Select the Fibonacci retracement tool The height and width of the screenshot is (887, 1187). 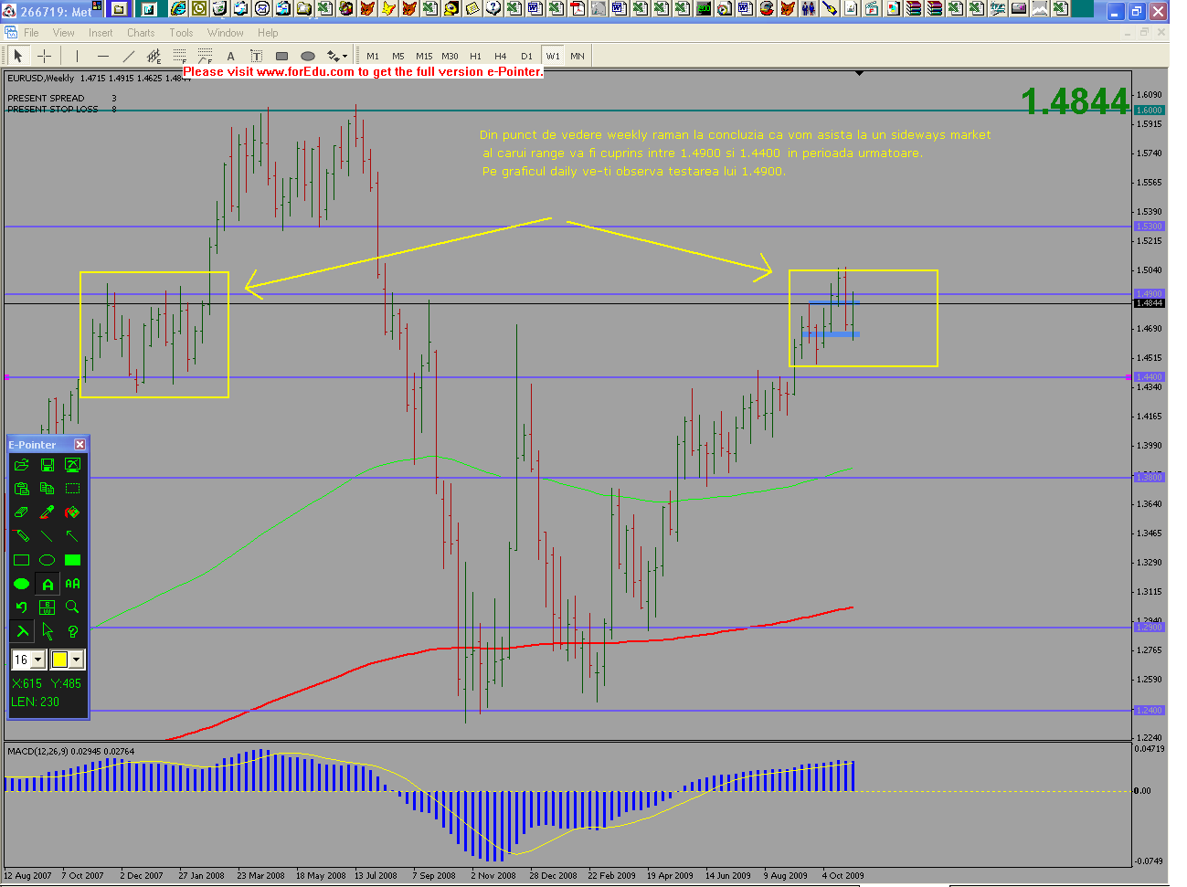click(179, 56)
